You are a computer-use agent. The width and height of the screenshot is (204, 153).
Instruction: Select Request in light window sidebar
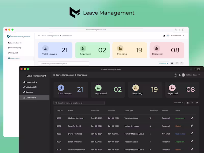click(13, 53)
